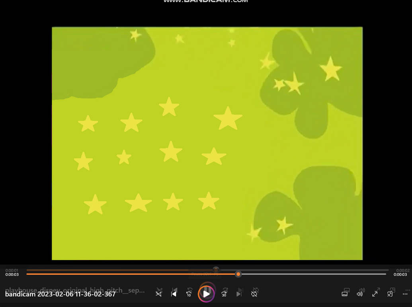Toggle shuffle mode in the player
The image size is (412, 307).
coord(158,294)
